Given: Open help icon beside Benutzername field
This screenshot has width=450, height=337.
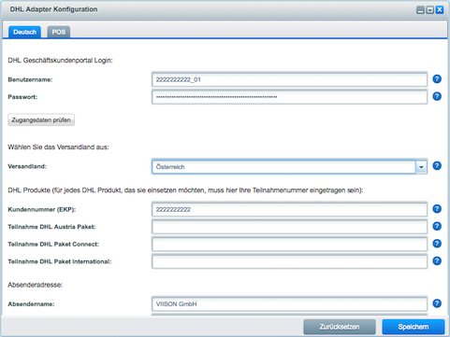Looking at the screenshot, I should (x=437, y=79).
